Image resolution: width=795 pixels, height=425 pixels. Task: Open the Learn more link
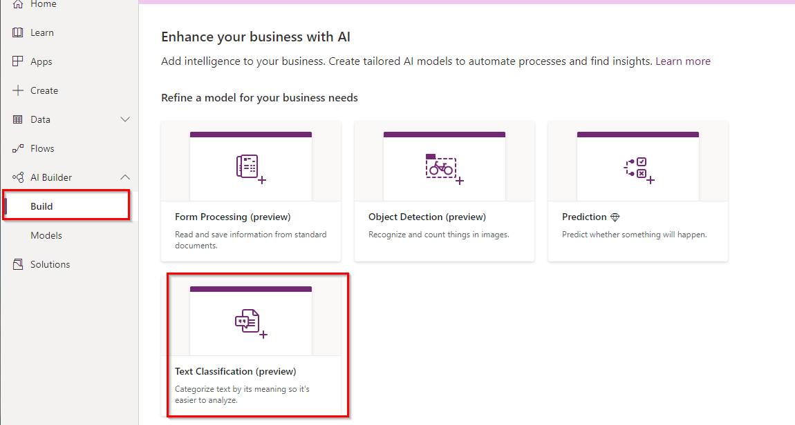[682, 61]
